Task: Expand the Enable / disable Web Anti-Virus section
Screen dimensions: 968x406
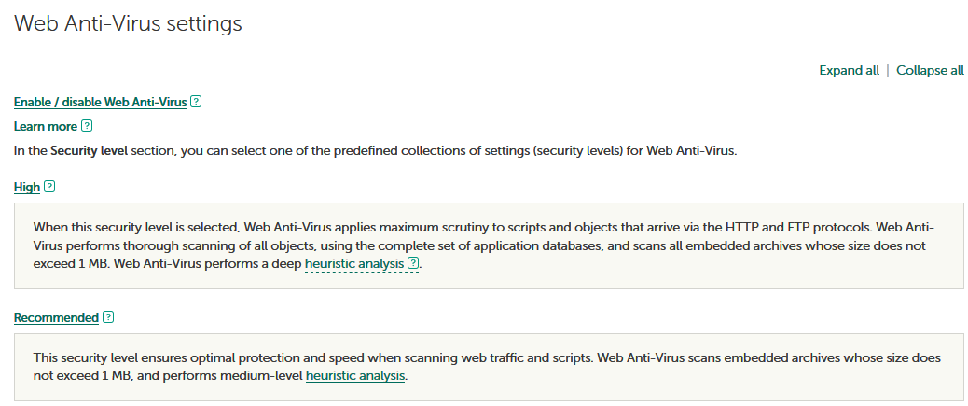Action: (100, 102)
